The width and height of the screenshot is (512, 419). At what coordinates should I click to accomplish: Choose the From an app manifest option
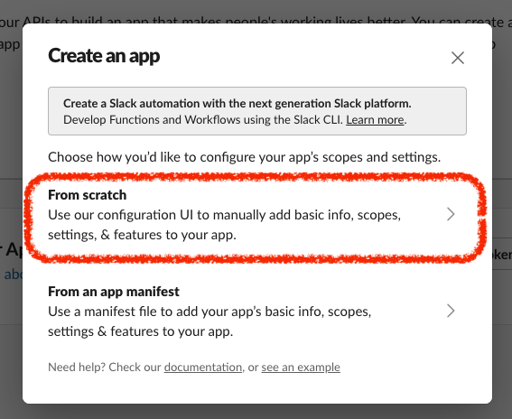pyautogui.click(x=256, y=312)
